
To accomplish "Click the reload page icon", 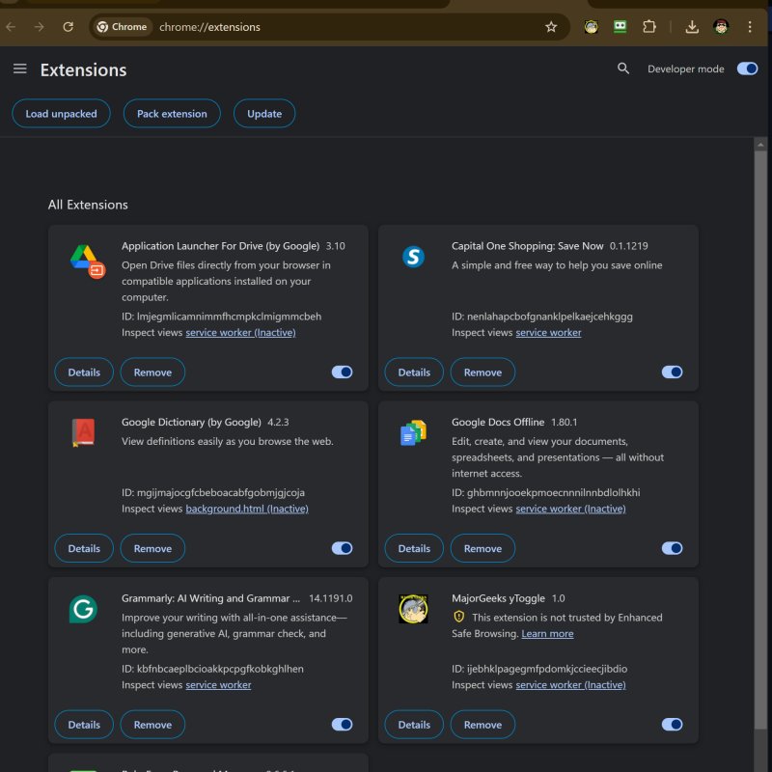I will [x=68, y=27].
